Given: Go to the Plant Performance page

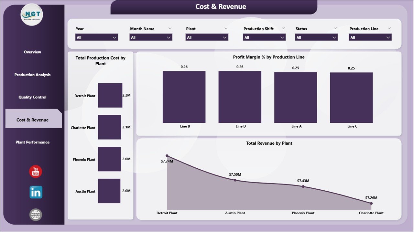Looking at the screenshot, I should tap(32, 142).
